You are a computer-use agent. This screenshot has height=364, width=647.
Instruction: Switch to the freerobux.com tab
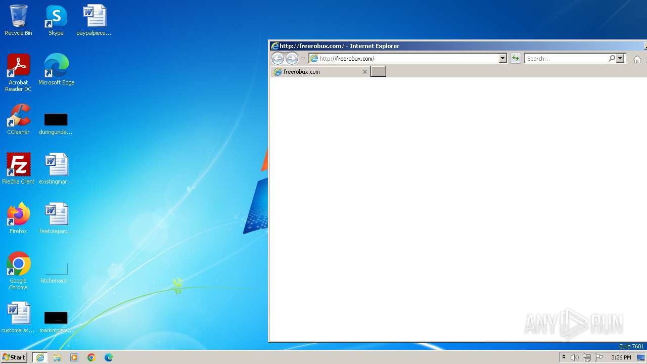[320, 72]
